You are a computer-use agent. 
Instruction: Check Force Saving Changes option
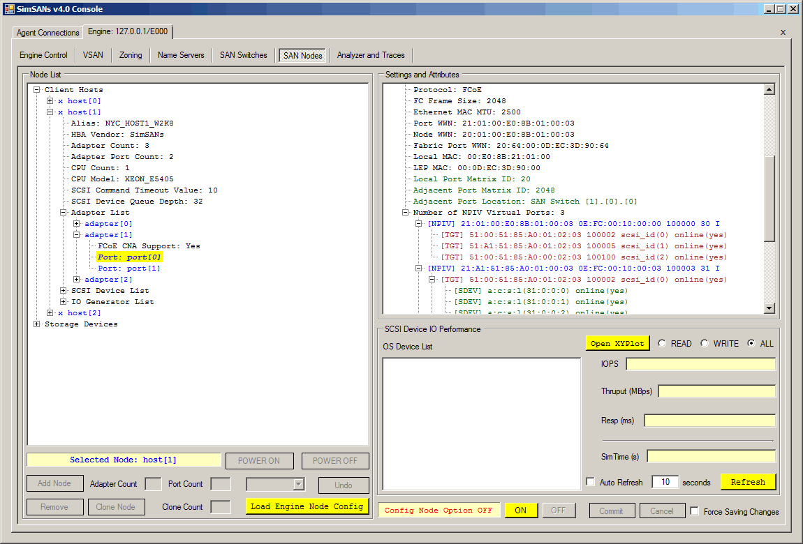694,511
